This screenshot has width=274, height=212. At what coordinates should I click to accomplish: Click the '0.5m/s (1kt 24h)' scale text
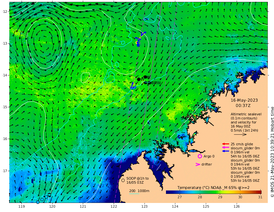(x=244, y=130)
